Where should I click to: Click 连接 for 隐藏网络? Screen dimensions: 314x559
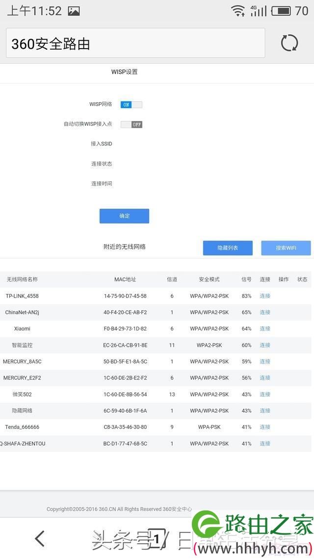[x=265, y=411]
